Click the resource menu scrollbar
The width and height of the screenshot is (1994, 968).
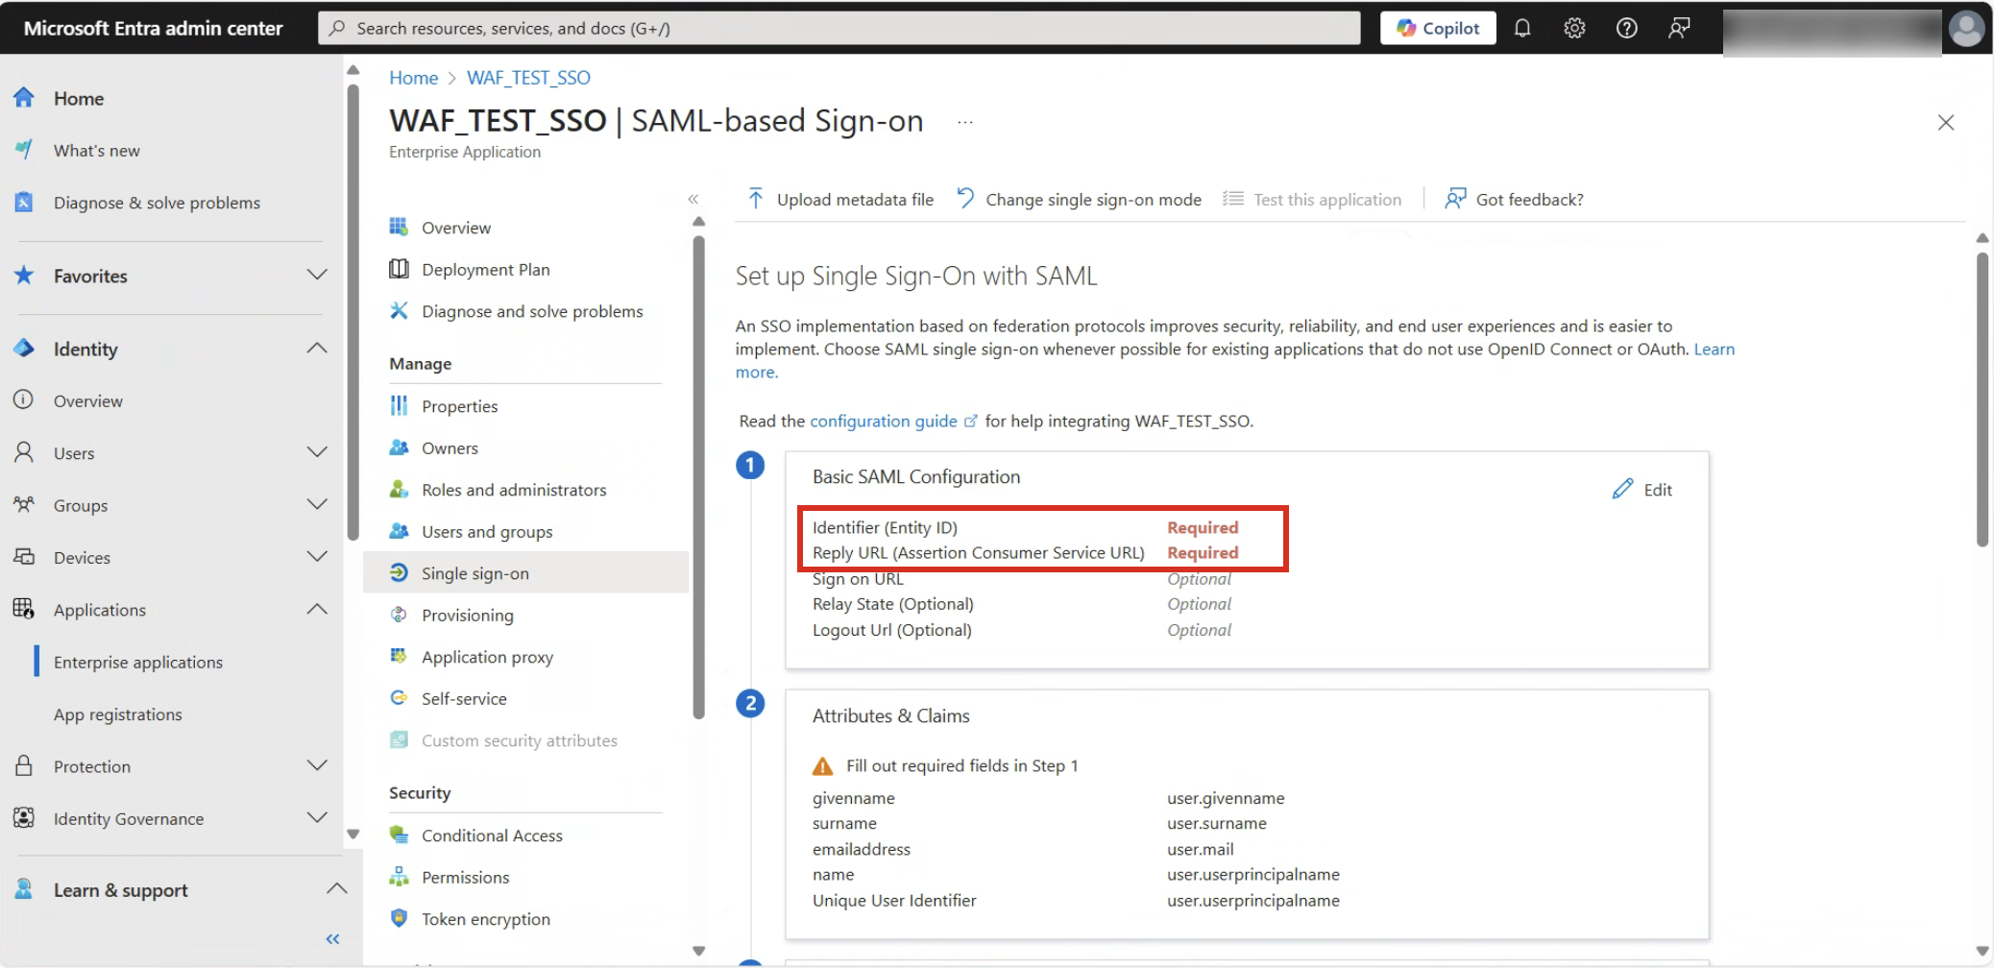point(699,475)
